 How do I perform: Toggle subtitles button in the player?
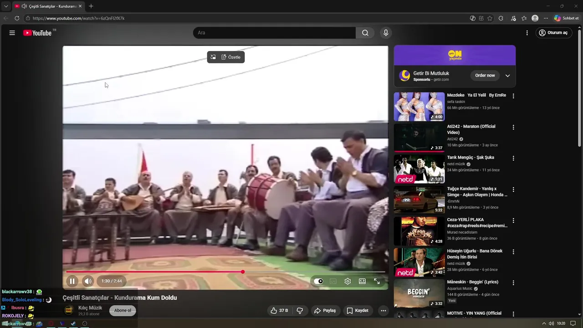tap(333, 281)
